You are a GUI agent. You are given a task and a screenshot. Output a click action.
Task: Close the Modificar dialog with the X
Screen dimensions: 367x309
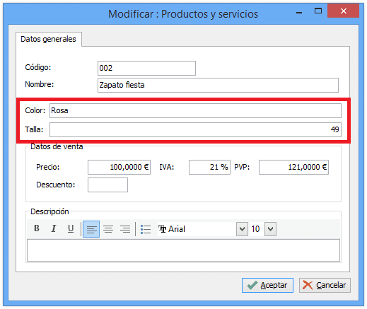pos(344,11)
